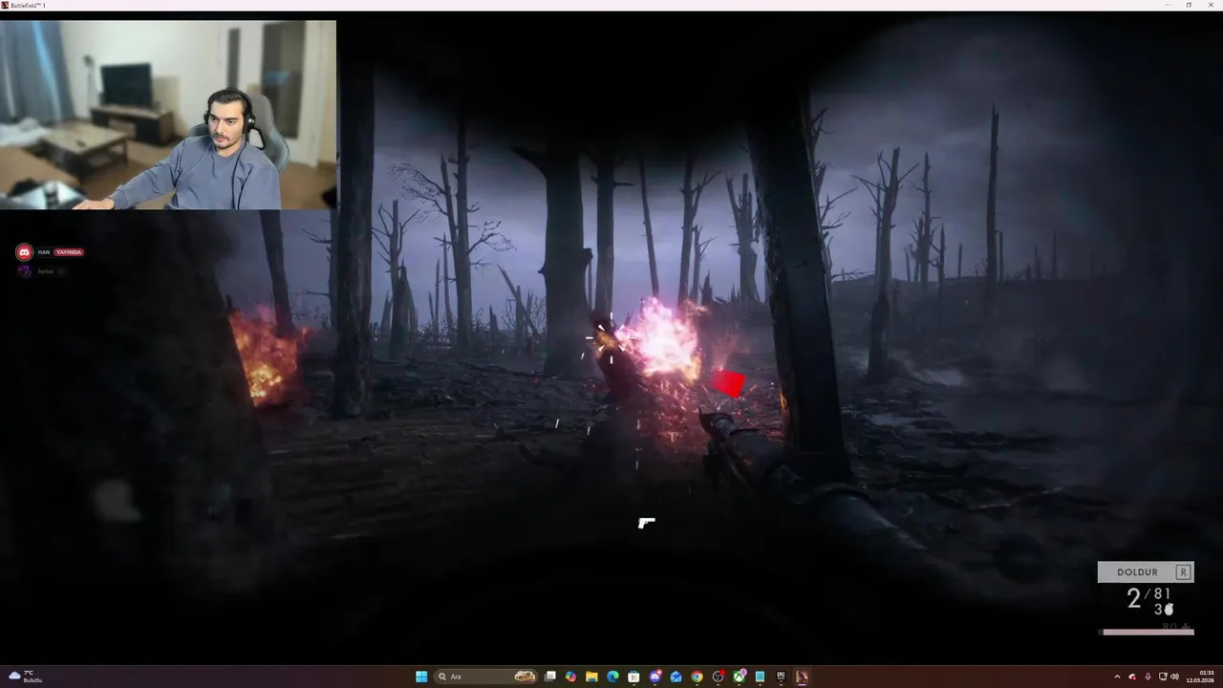Open network settings tray icon

[x=1163, y=677]
